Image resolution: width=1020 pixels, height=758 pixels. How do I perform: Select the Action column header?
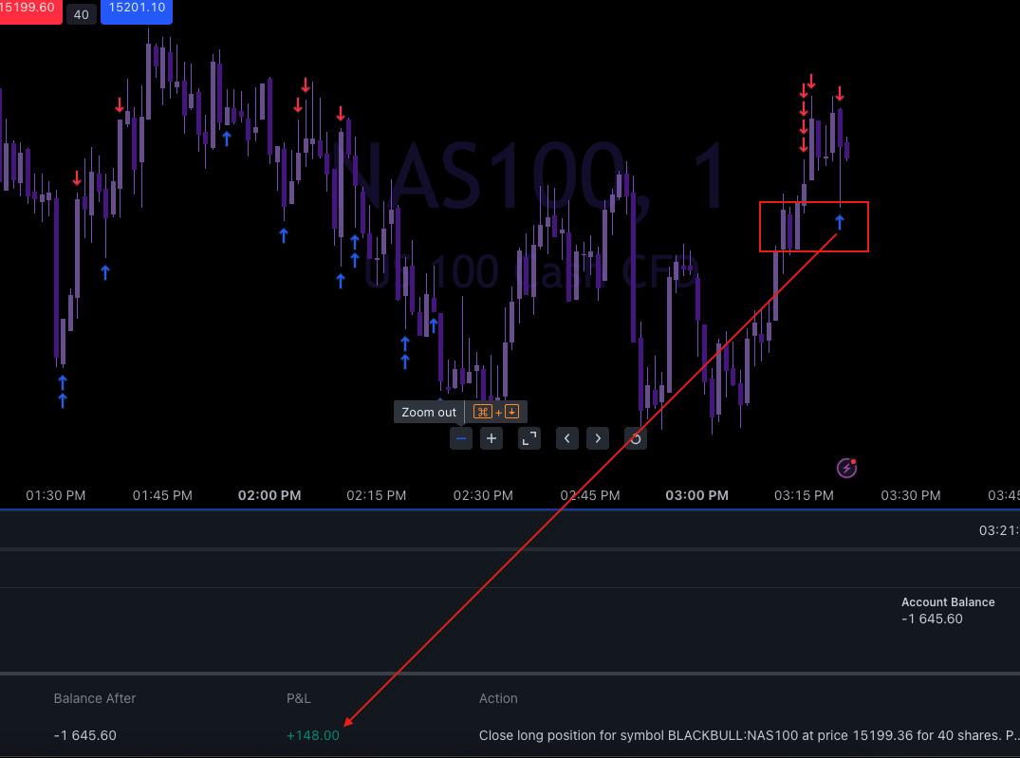[x=498, y=698]
